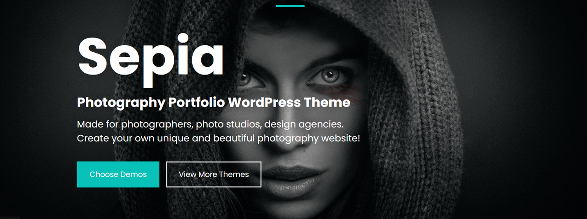This screenshot has width=587, height=219.
Task: Open the View More Themes button
Action: 214,174
